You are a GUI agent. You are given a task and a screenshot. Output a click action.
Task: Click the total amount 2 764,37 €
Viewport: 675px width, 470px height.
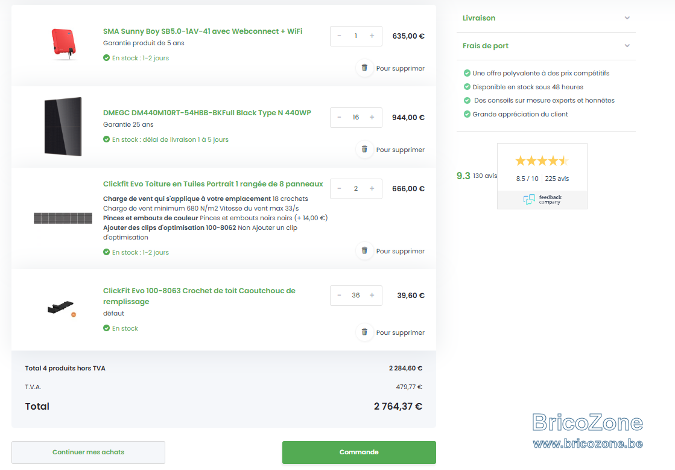click(x=398, y=406)
